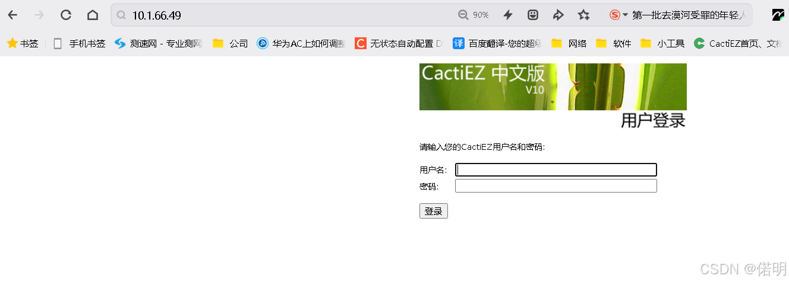Click the 用户名 username input field
Screen dimensions: 789x282
coord(556,170)
